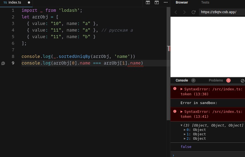Click the Console message count badge

click(x=193, y=80)
